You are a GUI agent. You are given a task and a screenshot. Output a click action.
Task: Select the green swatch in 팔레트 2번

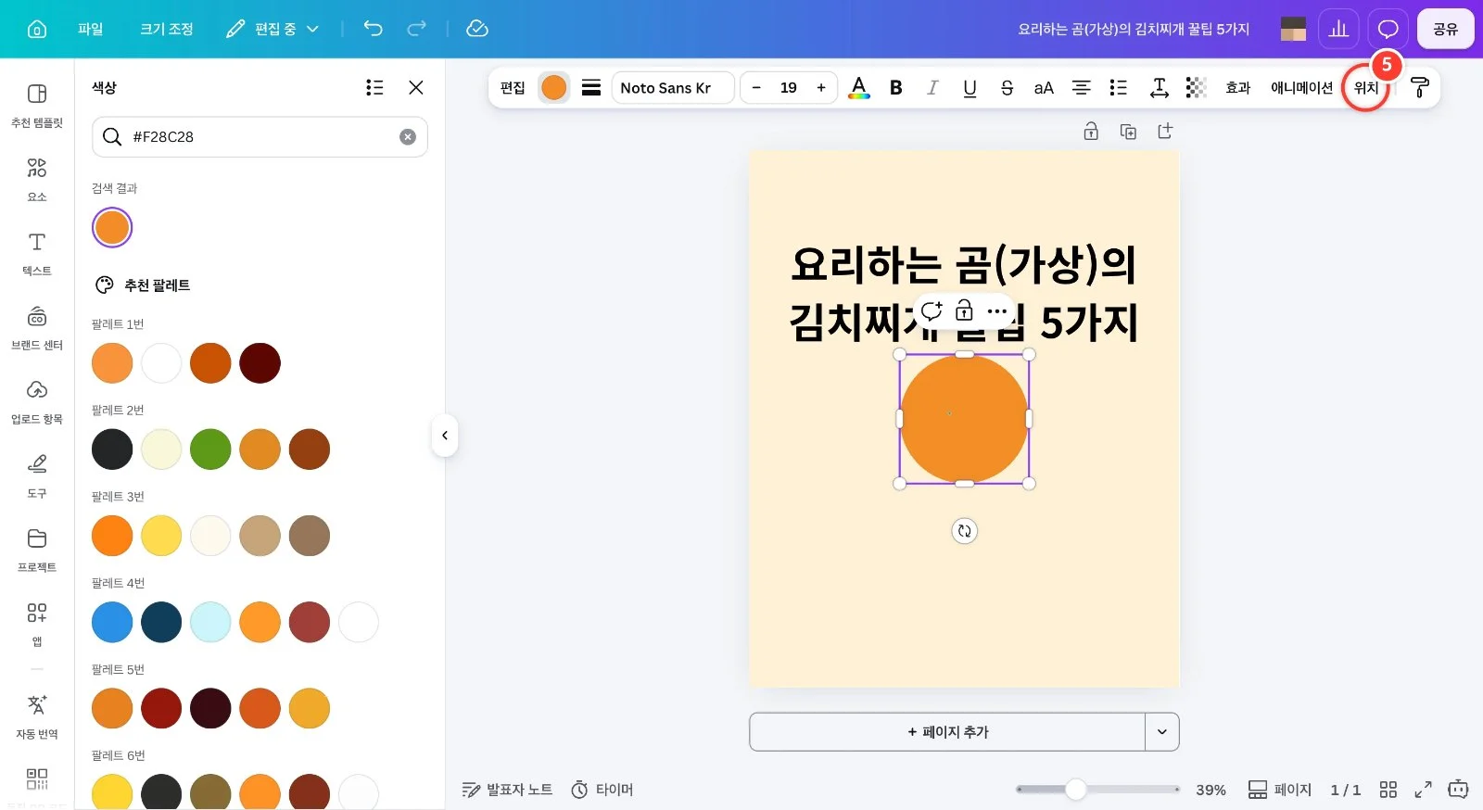point(210,449)
